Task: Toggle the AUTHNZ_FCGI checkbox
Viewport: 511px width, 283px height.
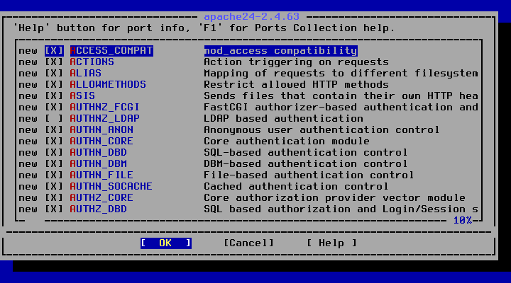Action: click(x=54, y=108)
